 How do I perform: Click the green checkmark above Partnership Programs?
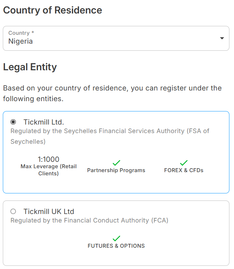116,163
